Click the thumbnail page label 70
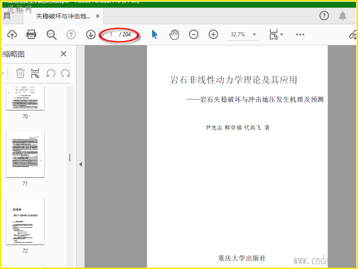 tap(25, 117)
